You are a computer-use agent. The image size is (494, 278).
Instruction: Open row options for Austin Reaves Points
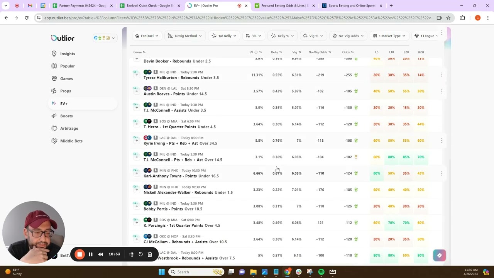pyautogui.click(x=442, y=91)
